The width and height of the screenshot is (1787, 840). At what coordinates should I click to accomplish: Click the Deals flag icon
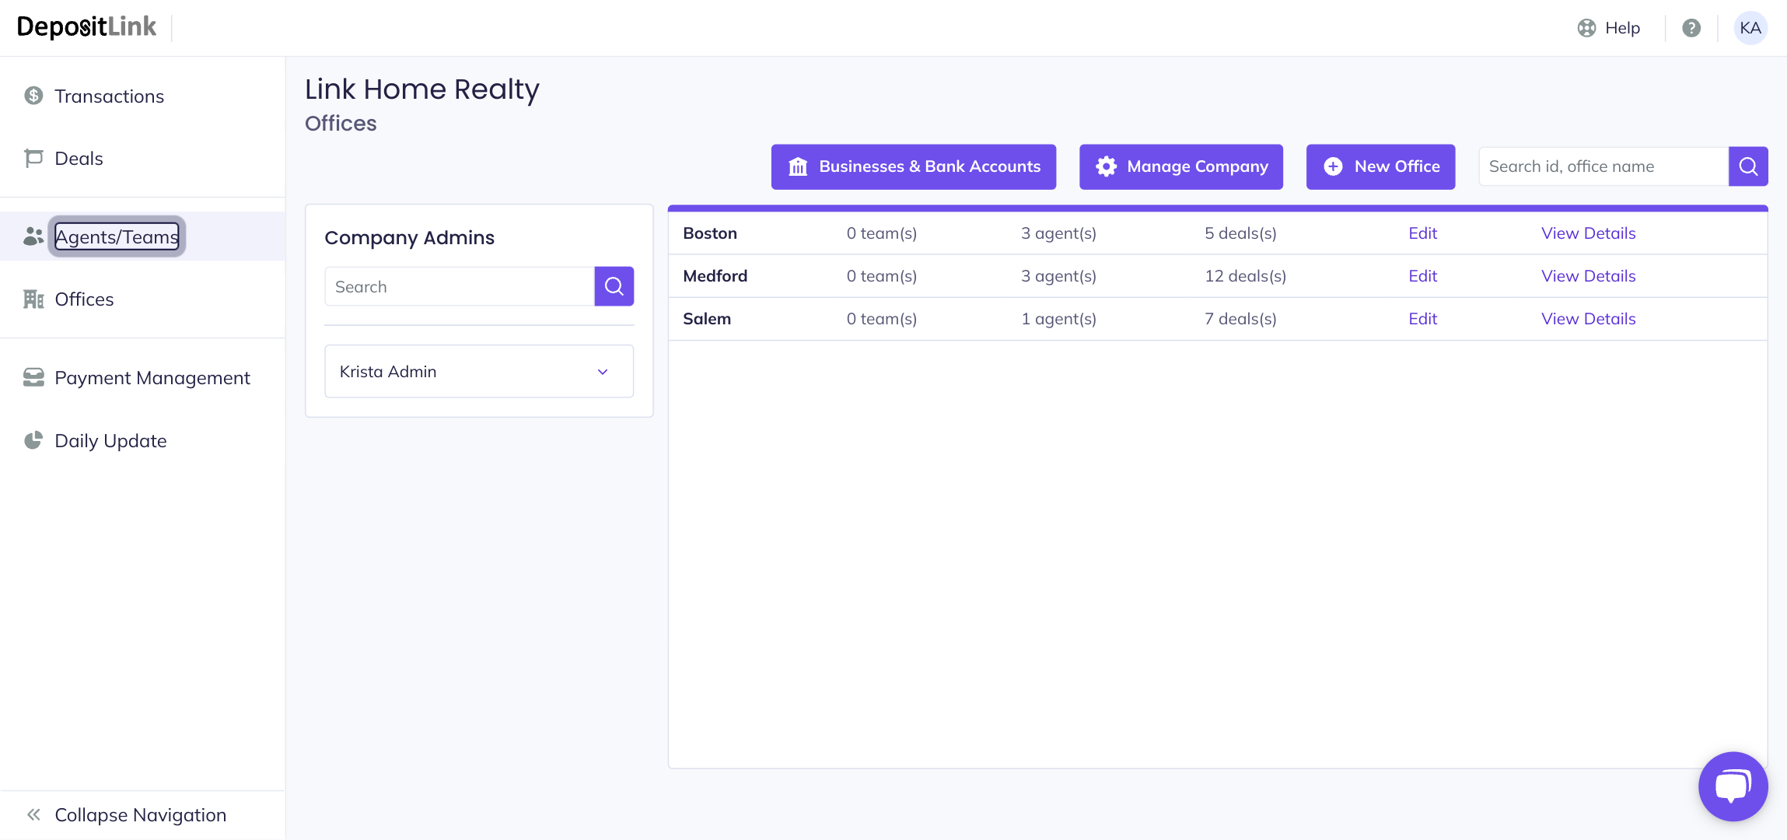coord(33,158)
